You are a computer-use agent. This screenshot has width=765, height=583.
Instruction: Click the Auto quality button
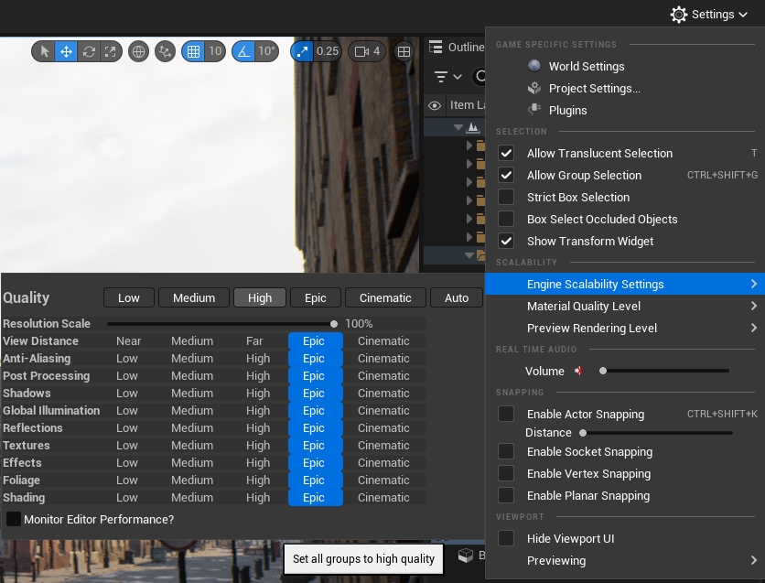click(x=456, y=297)
